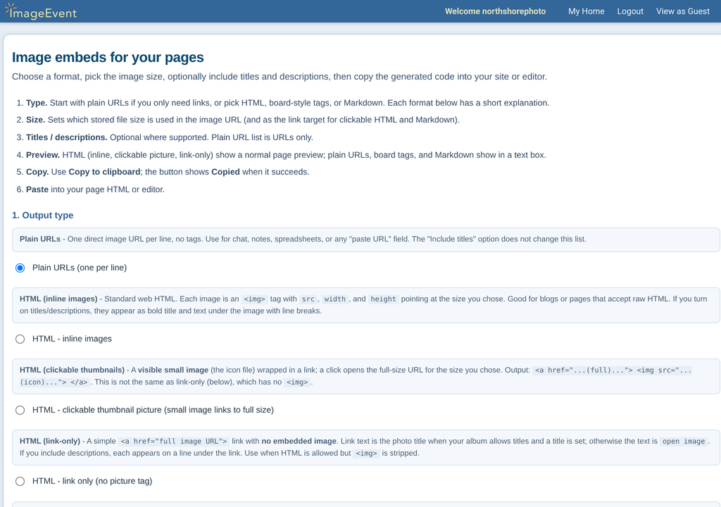
Task: Click the 1. Output type heading
Action: tap(43, 215)
